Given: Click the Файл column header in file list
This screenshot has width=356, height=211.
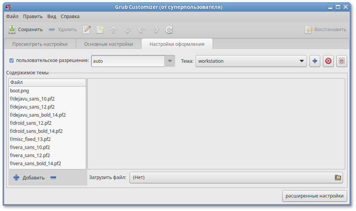Looking at the screenshot, I should (47, 82).
